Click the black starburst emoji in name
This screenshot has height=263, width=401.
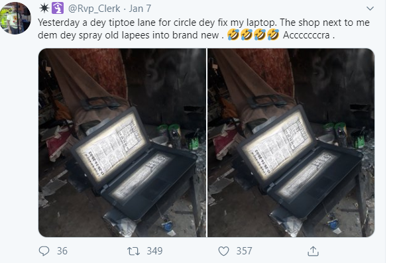pyautogui.click(x=44, y=8)
